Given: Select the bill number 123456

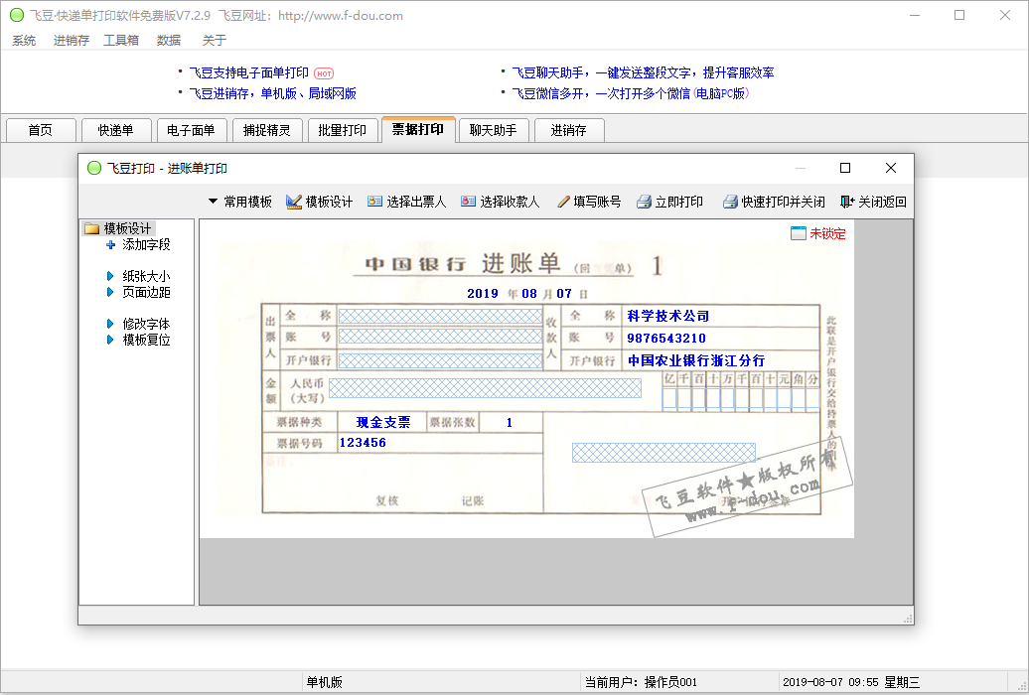Looking at the screenshot, I should pyautogui.click(x=363, y=443).
